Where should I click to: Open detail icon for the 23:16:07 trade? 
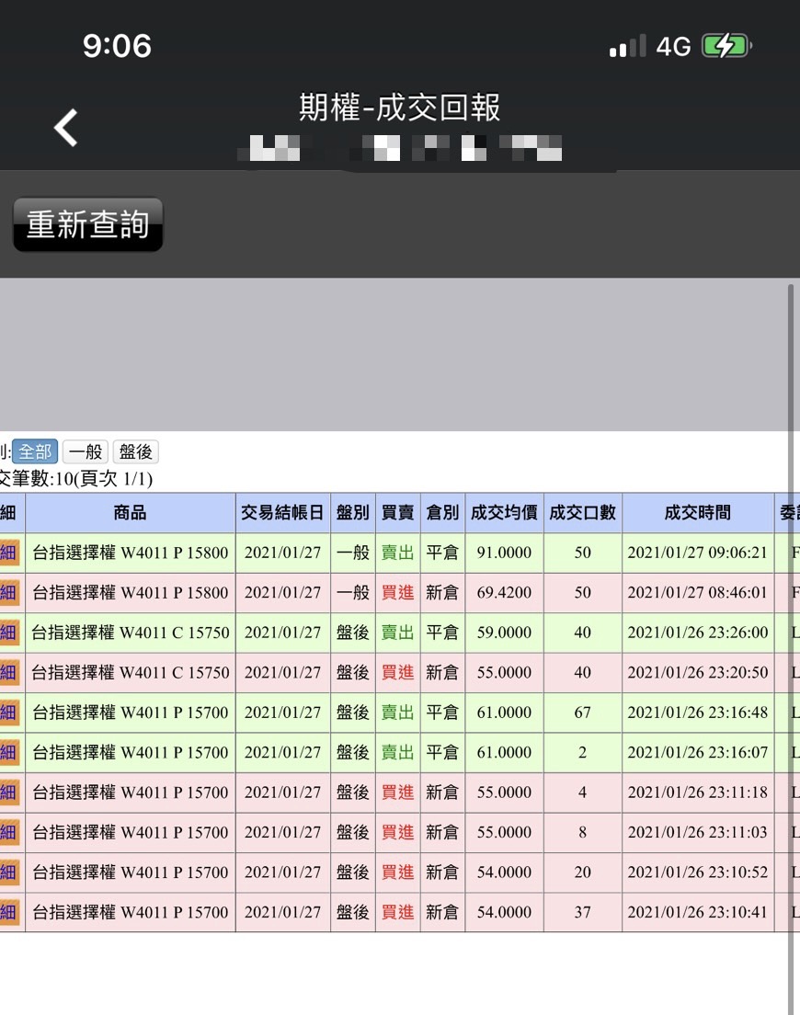point(9,752)
